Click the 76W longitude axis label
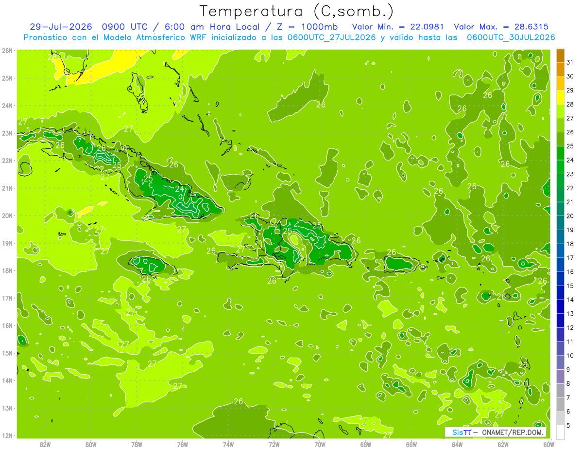 [x=182, y=444]
